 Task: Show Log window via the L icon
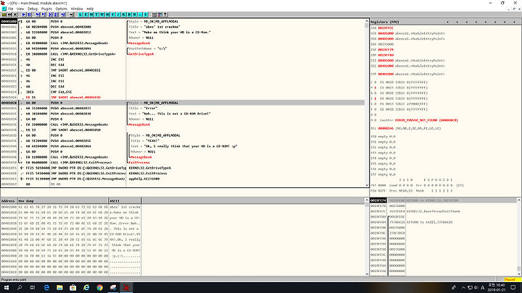[x=80, y=14]
